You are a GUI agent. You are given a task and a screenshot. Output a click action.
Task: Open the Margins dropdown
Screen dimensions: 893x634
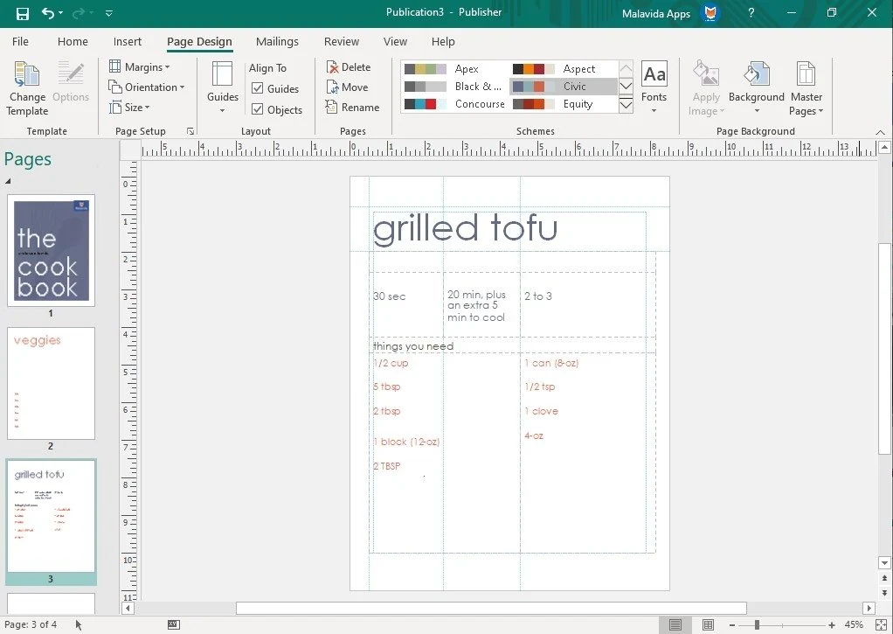140,66
